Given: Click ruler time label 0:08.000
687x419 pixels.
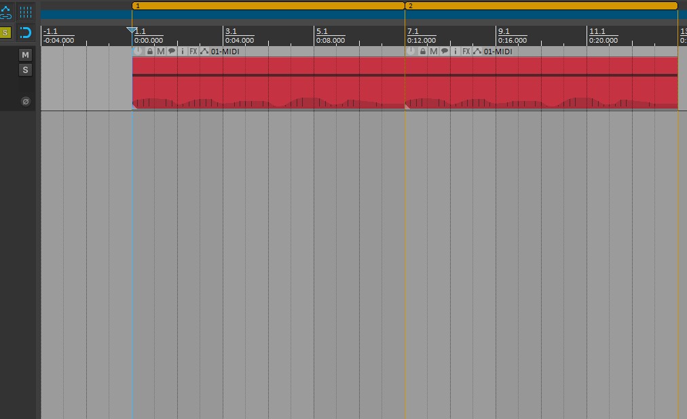Looking at the screenshot, I should click(x=331, y=40).
